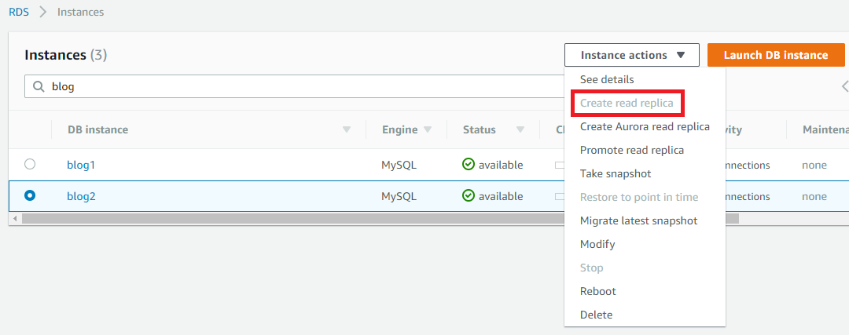Image resolution: width=849 pixels, height=335 pixels.
Task: Select Take snapshot menu item
Action: (616, 173)
